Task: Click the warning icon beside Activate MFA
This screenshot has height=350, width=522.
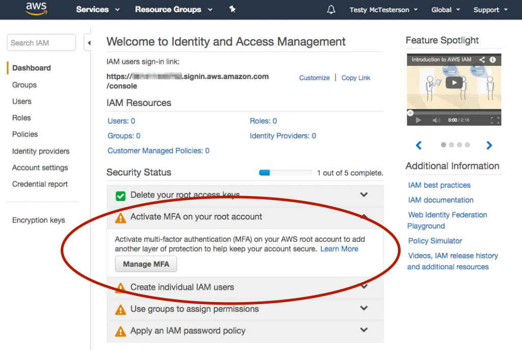Action: pos(120,218)
